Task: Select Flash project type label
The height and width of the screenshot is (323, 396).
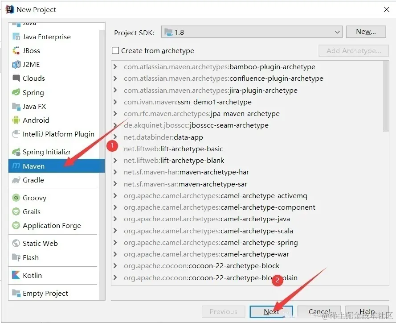Action: click(31, 257)
